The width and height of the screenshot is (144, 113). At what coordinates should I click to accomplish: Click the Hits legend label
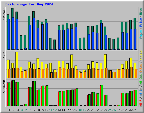coord(141,12)
